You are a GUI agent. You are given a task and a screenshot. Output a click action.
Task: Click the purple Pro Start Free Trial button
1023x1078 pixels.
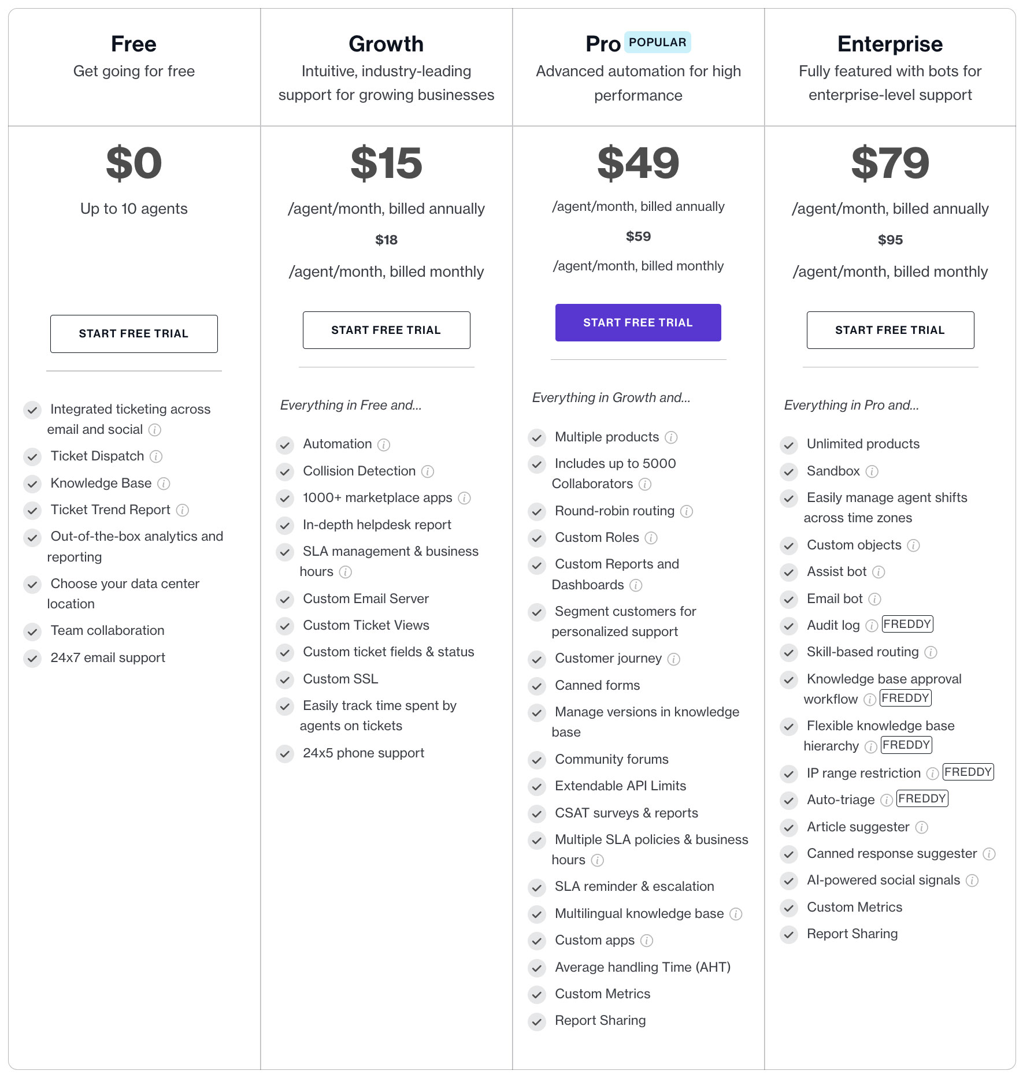point(638,322)
